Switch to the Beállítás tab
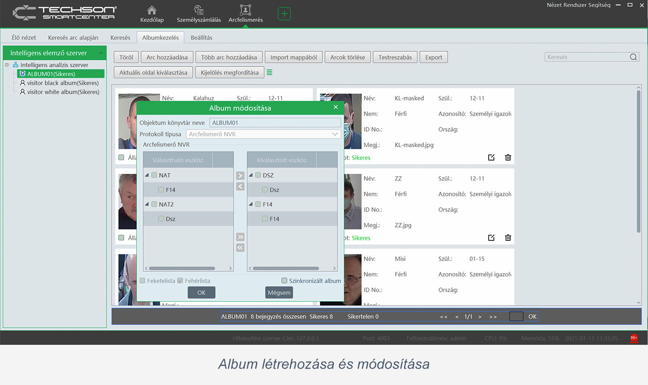The width and height of the screenshot is (648, 385). click(200, 38)
